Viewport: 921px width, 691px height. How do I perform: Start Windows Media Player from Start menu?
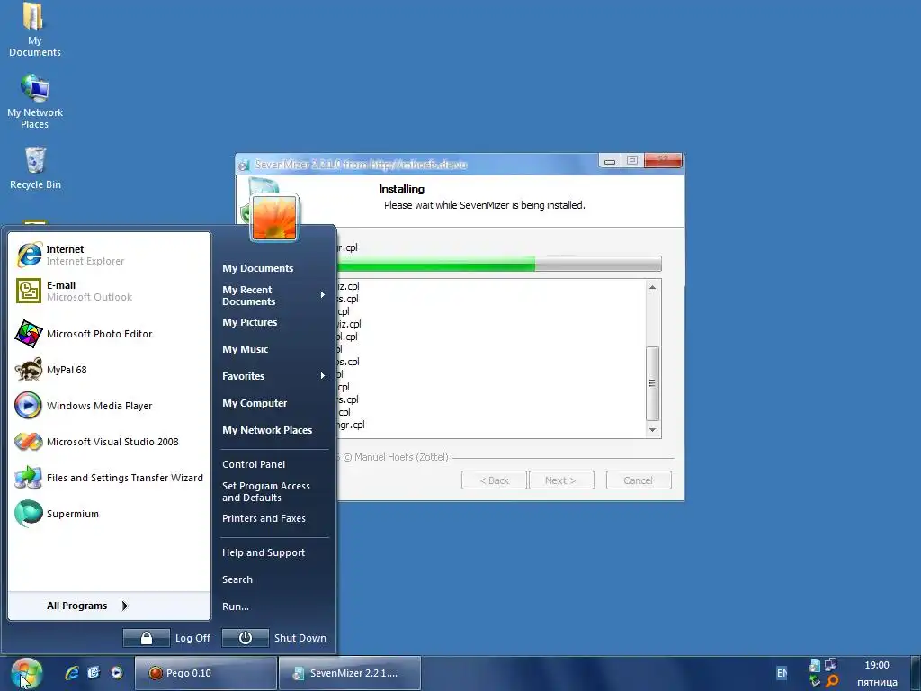click(110, 406)
